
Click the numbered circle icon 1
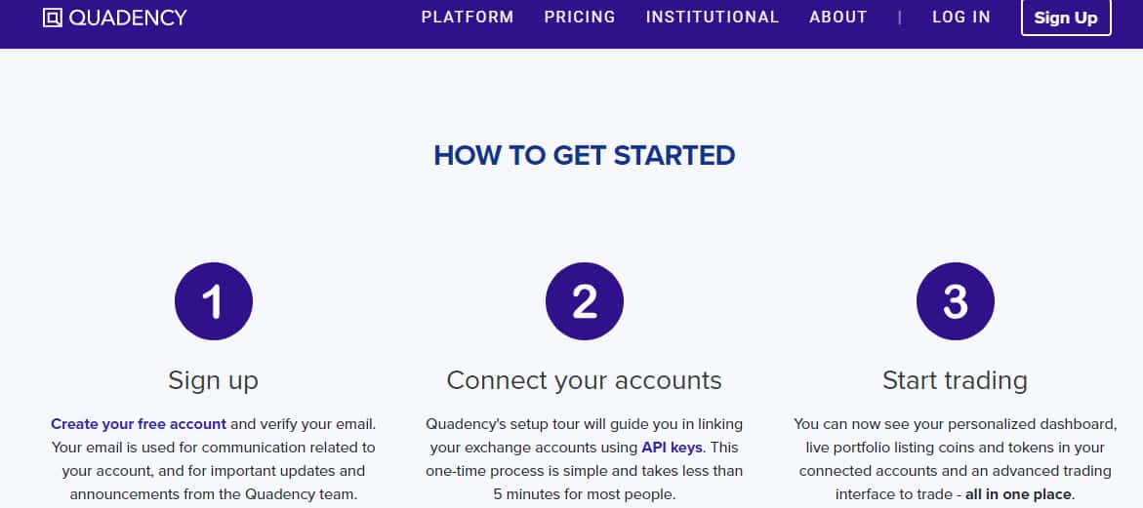coord(213,302)
